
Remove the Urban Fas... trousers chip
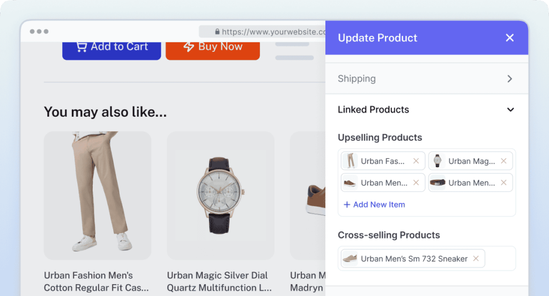416,161
